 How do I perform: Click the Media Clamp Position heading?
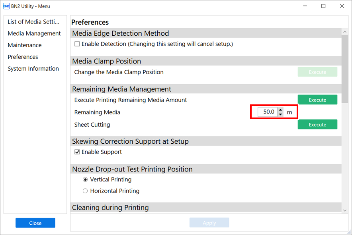coord(106,61)
